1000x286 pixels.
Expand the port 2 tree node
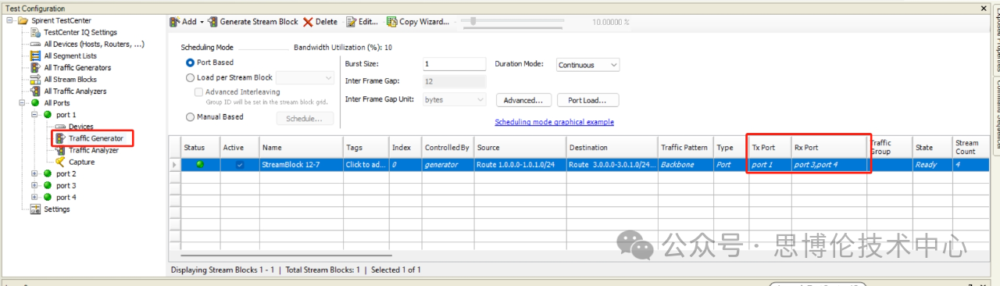pyautogui.click(x=34, y=173)
